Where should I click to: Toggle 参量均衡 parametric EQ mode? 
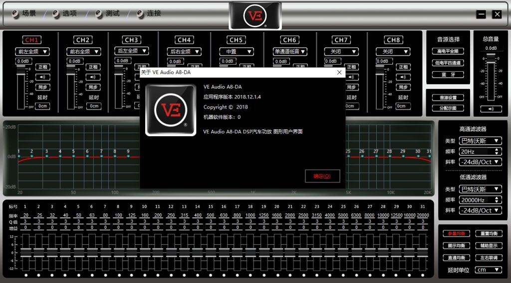point(456,234)
